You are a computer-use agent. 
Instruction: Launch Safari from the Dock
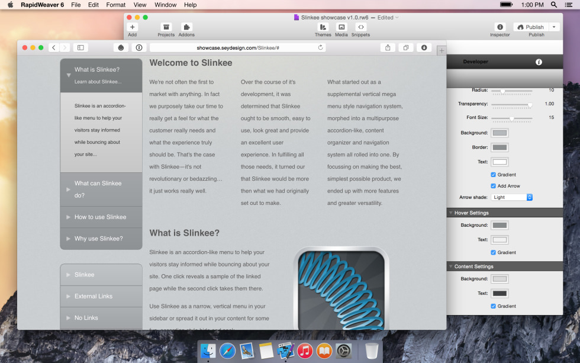click(227, 351)
